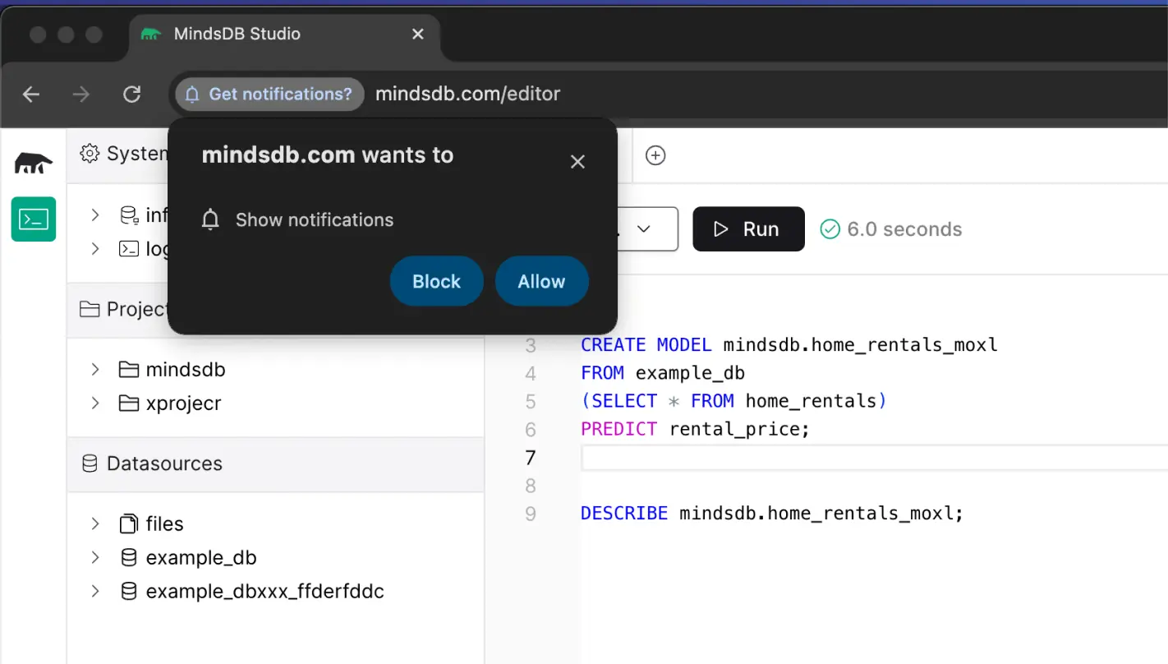
Task: Go forward in browser history
Action: pos(81,95)
